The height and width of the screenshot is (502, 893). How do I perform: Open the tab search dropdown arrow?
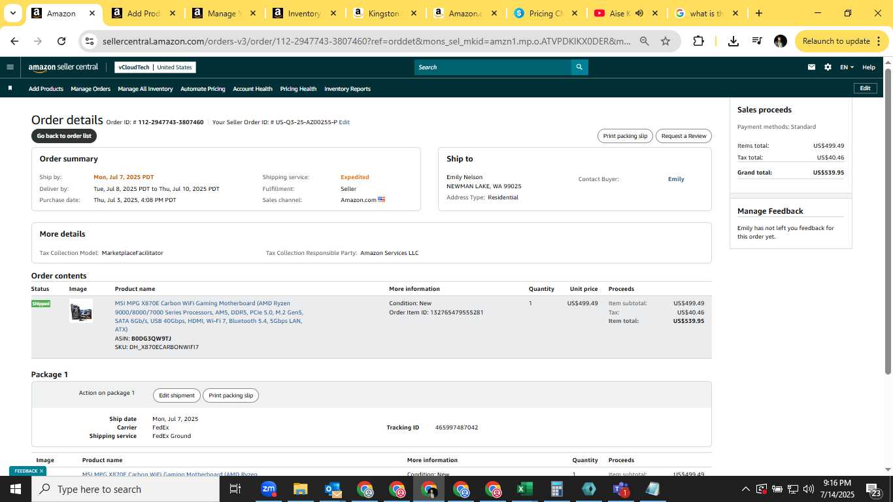[x=14, y=13]
